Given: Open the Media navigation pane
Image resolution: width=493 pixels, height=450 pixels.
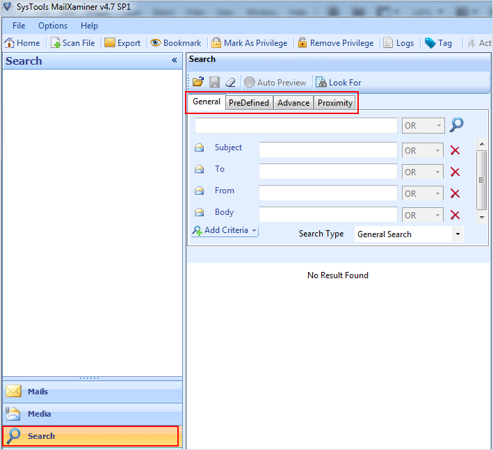Looking at the screenshot, I should click(x=92, y=414).
